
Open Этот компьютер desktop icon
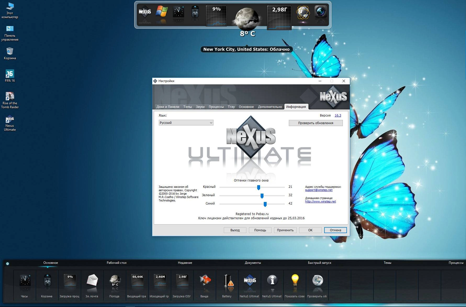10,10
